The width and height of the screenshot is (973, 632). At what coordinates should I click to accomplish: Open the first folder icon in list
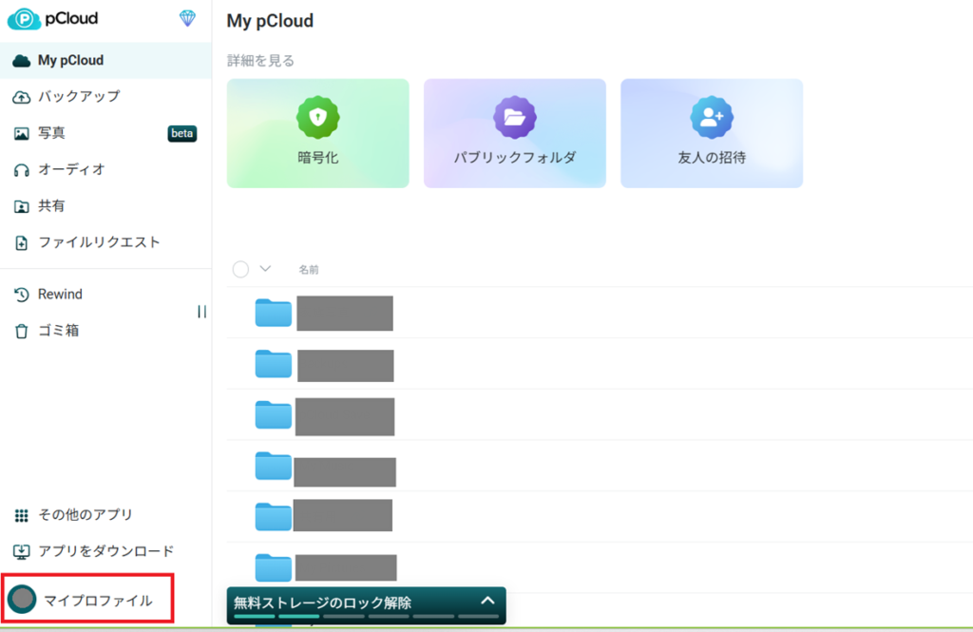tap(274, 313)
